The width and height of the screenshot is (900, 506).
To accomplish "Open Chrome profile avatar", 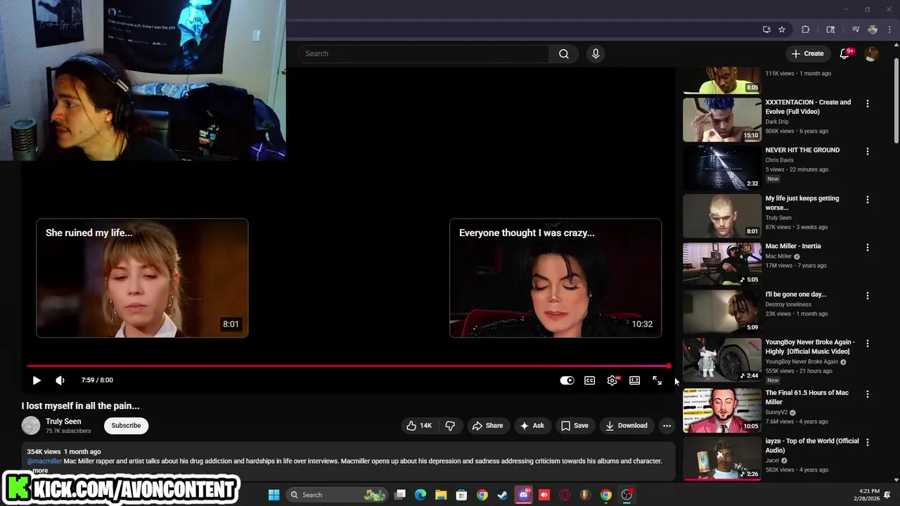I will (873, 30).
